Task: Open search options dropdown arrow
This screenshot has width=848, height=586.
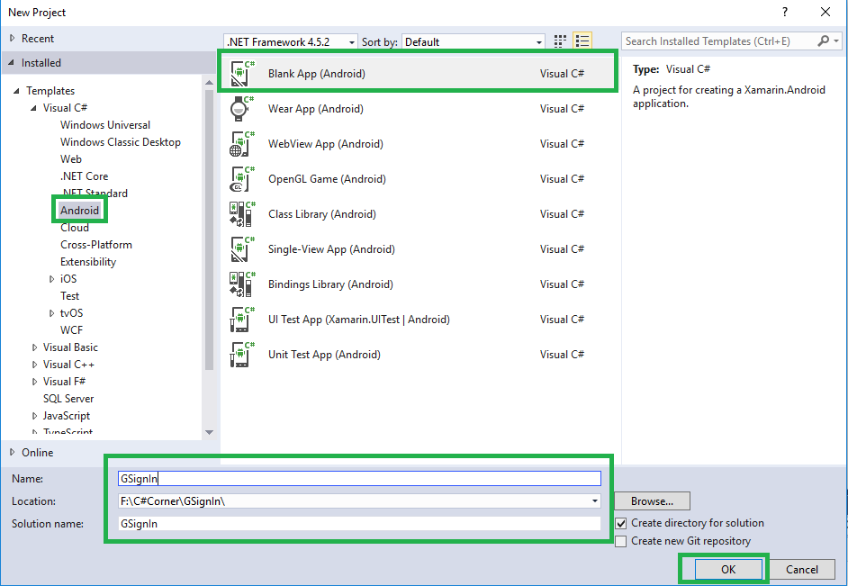Action: click(836, 41)
